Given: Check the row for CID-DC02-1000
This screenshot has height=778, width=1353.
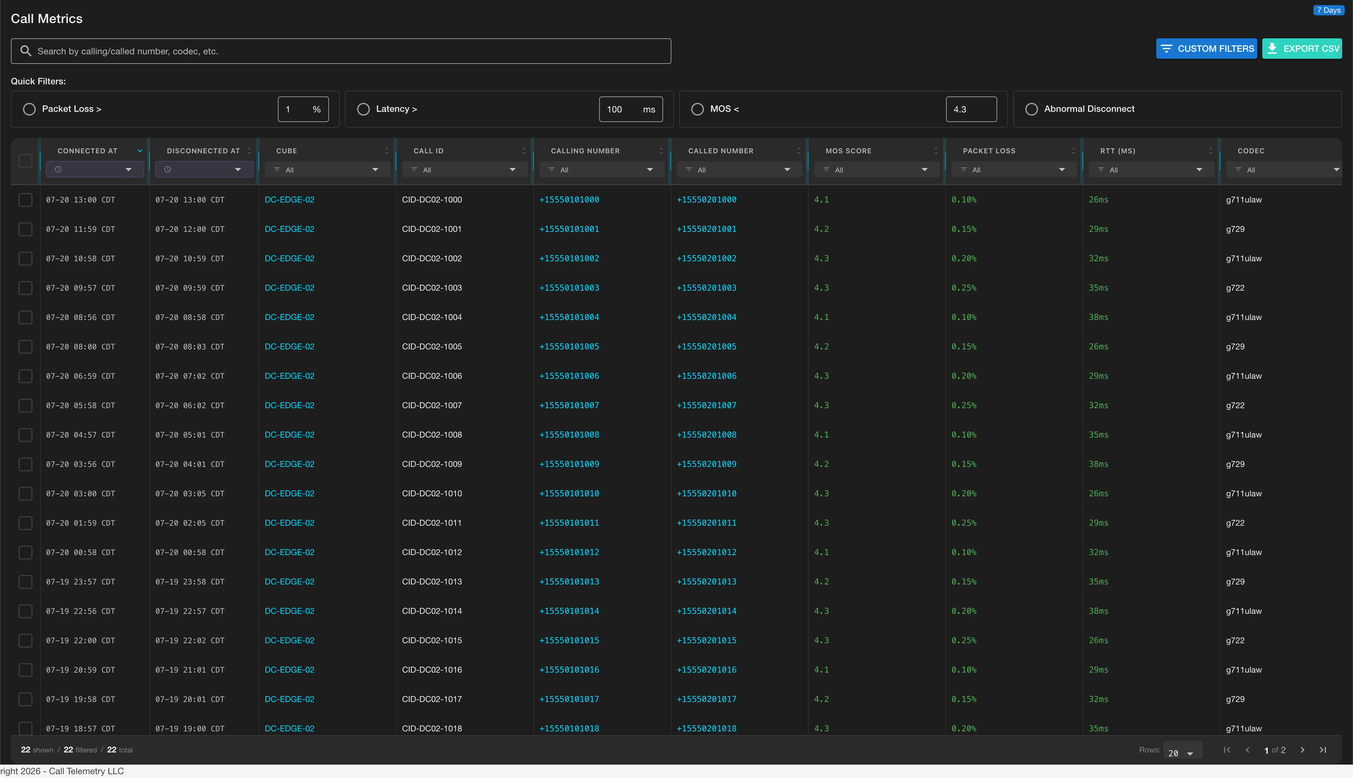Looking at the screenshot, I should click(x=25, y=200).
